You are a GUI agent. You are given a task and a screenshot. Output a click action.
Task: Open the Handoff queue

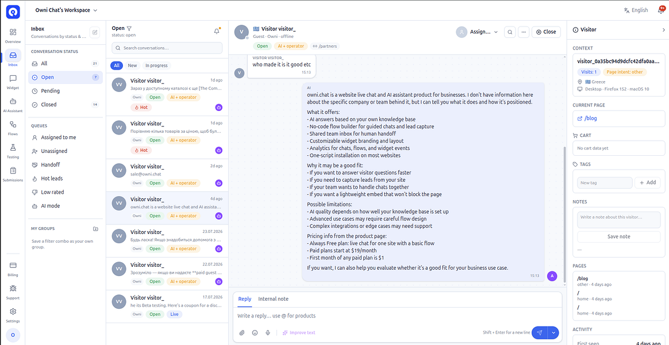[x=66, y=165]
